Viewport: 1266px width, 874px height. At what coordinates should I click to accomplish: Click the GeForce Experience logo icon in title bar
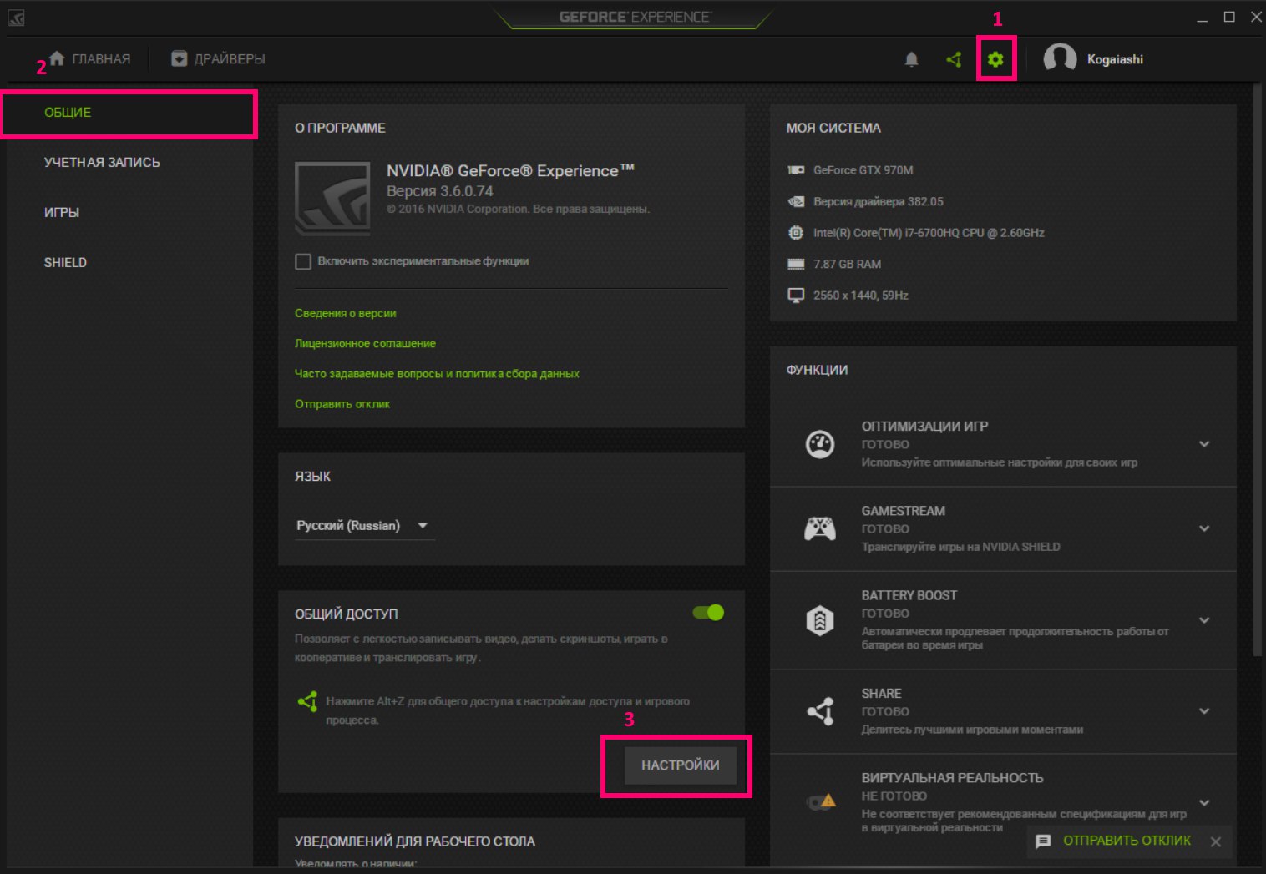(16, 18)
